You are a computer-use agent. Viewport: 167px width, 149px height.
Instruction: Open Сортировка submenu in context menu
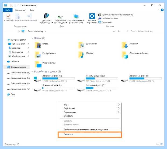tap(90, 108)
